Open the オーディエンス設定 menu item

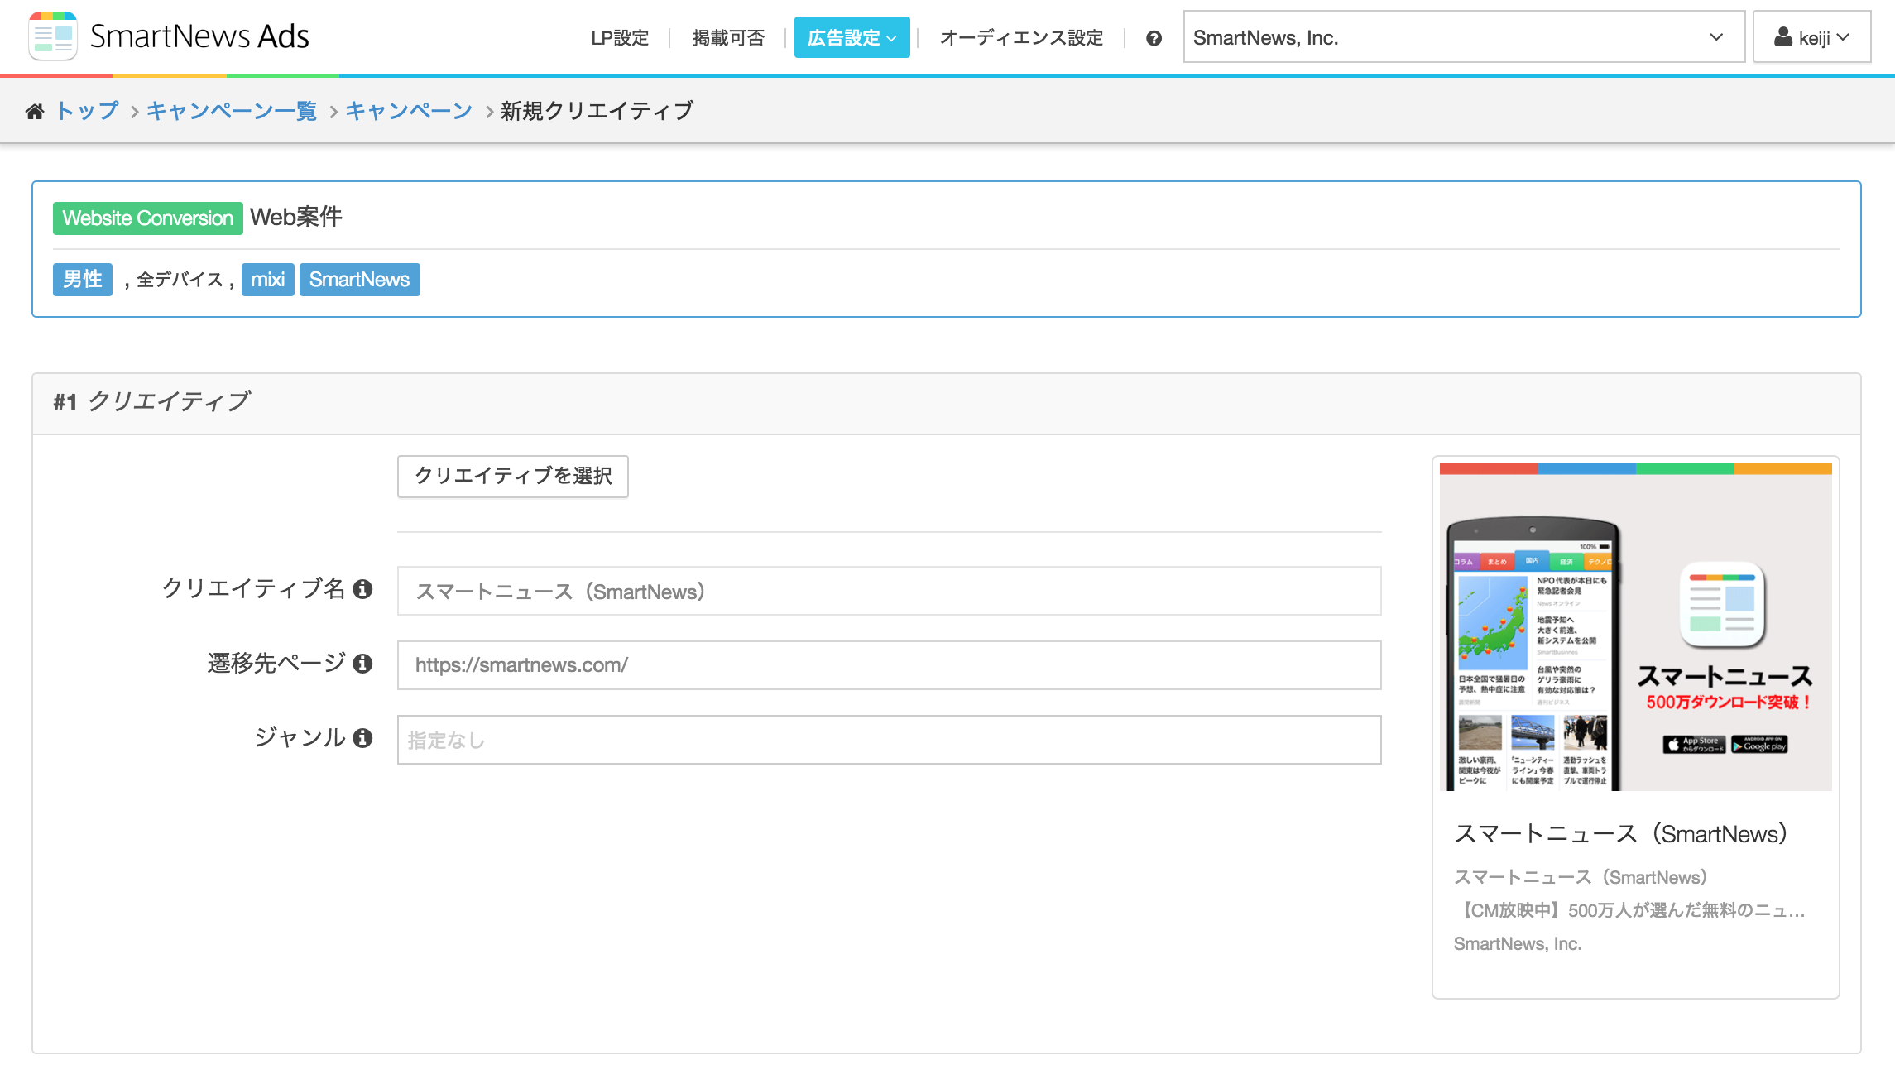click(x=1021, y=38)
